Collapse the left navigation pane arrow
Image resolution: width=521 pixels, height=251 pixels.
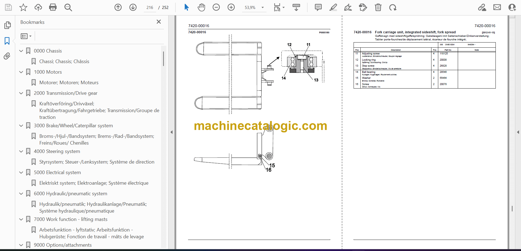pyautogui.click(x=171, y=132)
